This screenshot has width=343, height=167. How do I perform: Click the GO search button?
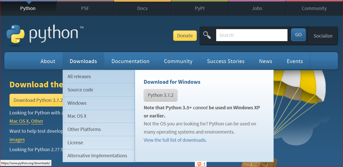[x=298, y=35]
